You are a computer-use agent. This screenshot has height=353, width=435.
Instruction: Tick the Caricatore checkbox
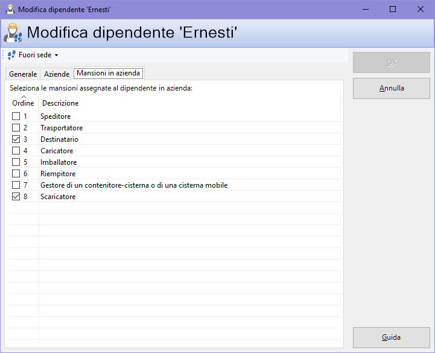[x=16, y=151]
